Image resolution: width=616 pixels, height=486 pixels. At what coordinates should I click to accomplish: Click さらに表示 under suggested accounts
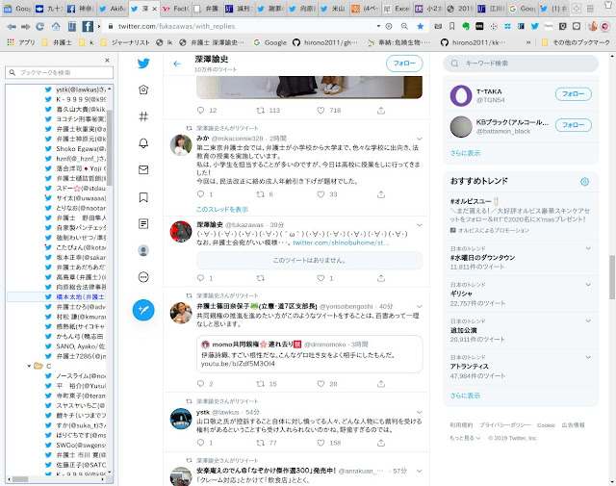[465, 153]
